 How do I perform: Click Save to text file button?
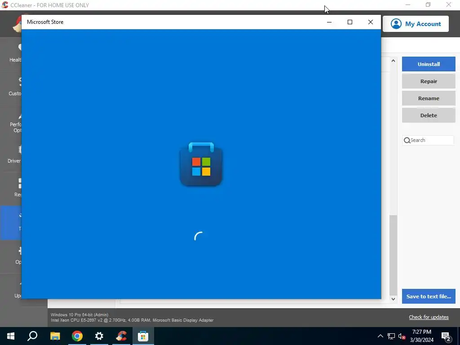pos(429,296)
